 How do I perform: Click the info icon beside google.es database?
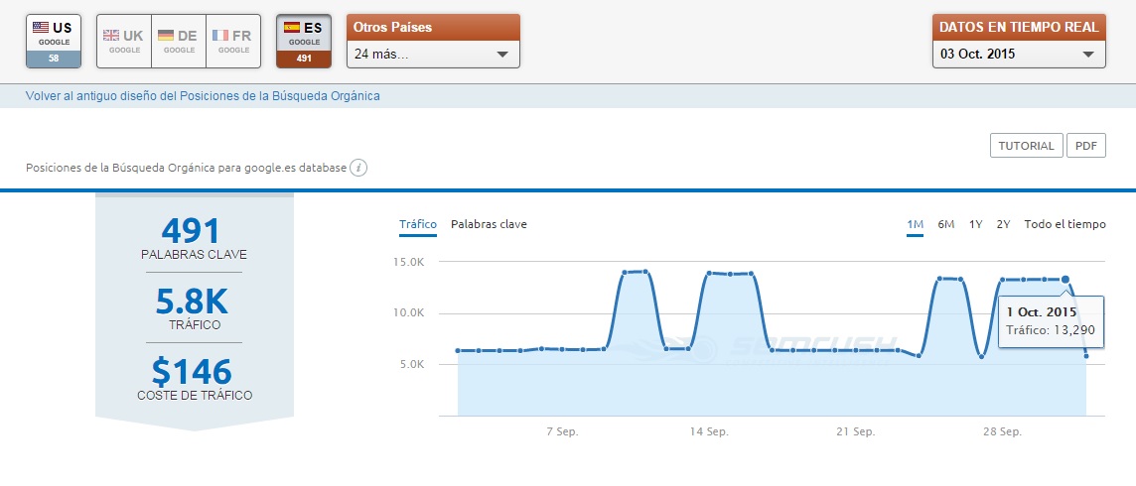(x=359, y=168)
